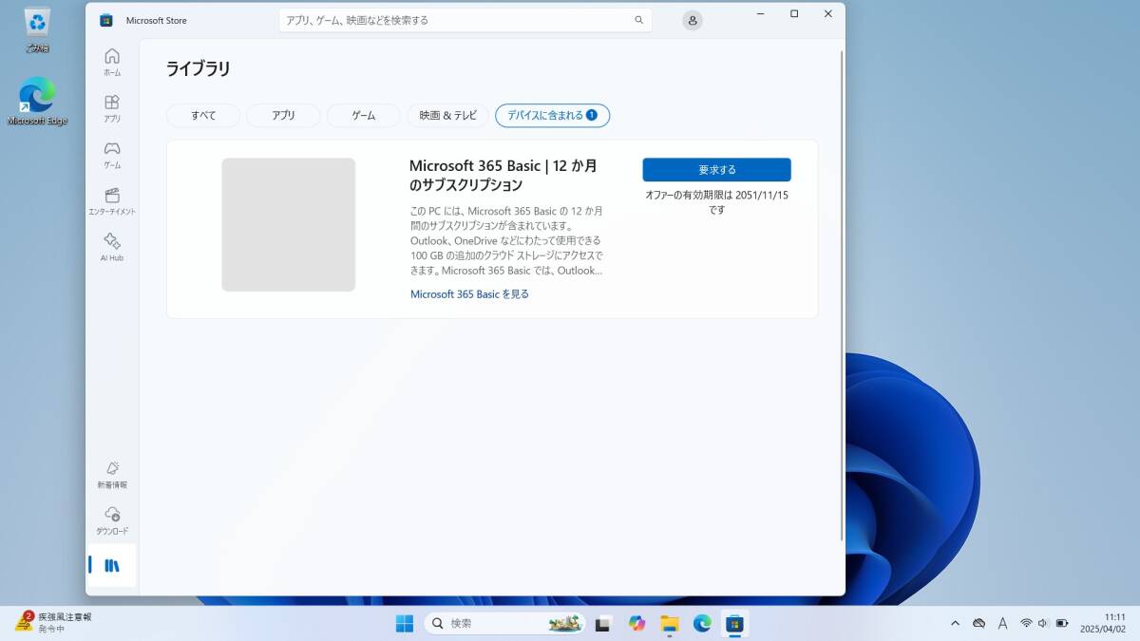Click the Microsoft Store taskbar icon

(734, 623)
